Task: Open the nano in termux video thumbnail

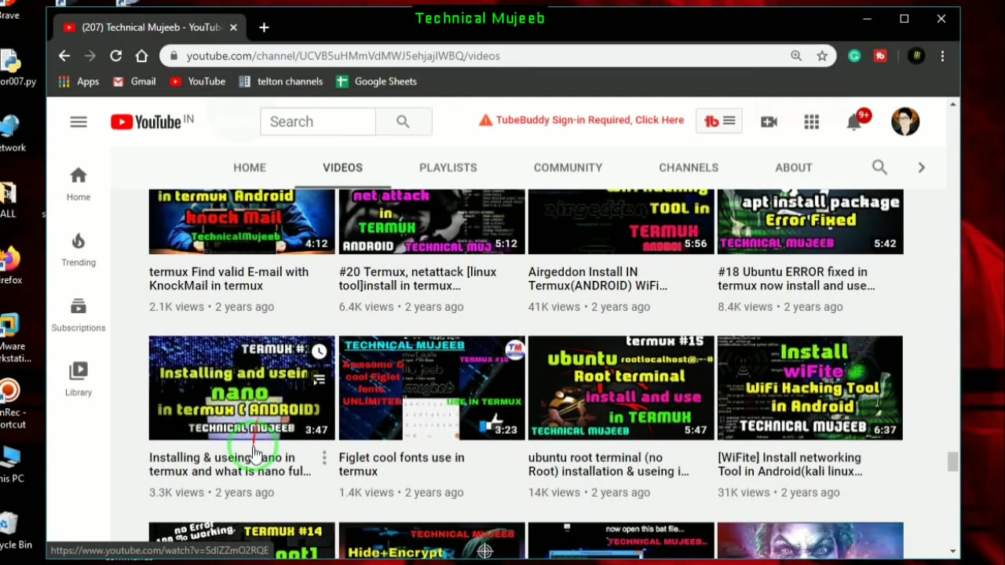Action: click(x=242, y=388)
